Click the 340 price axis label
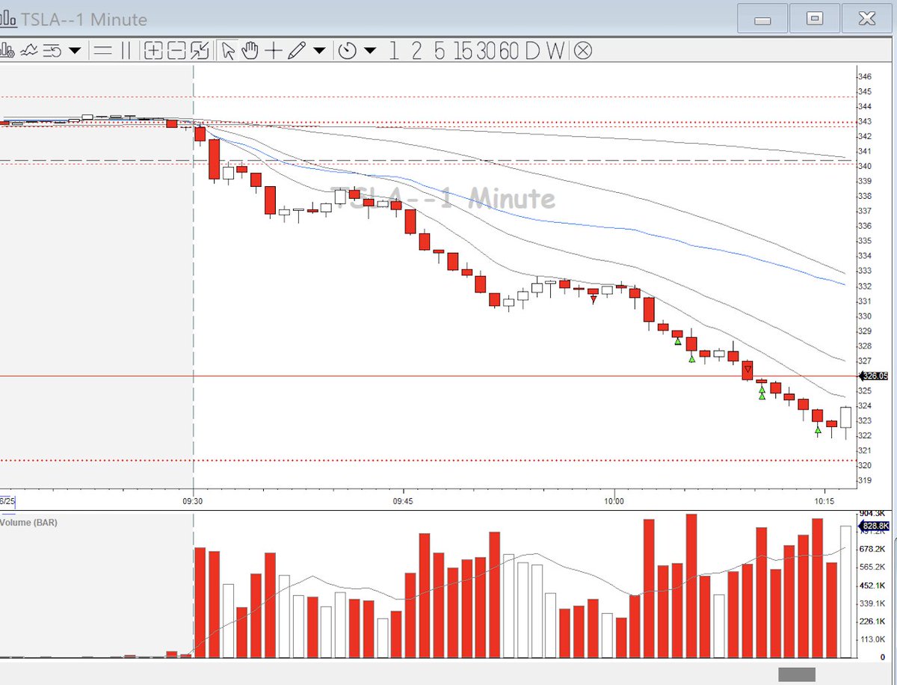The height and width of the screenshot is (685, 897). 864,166
